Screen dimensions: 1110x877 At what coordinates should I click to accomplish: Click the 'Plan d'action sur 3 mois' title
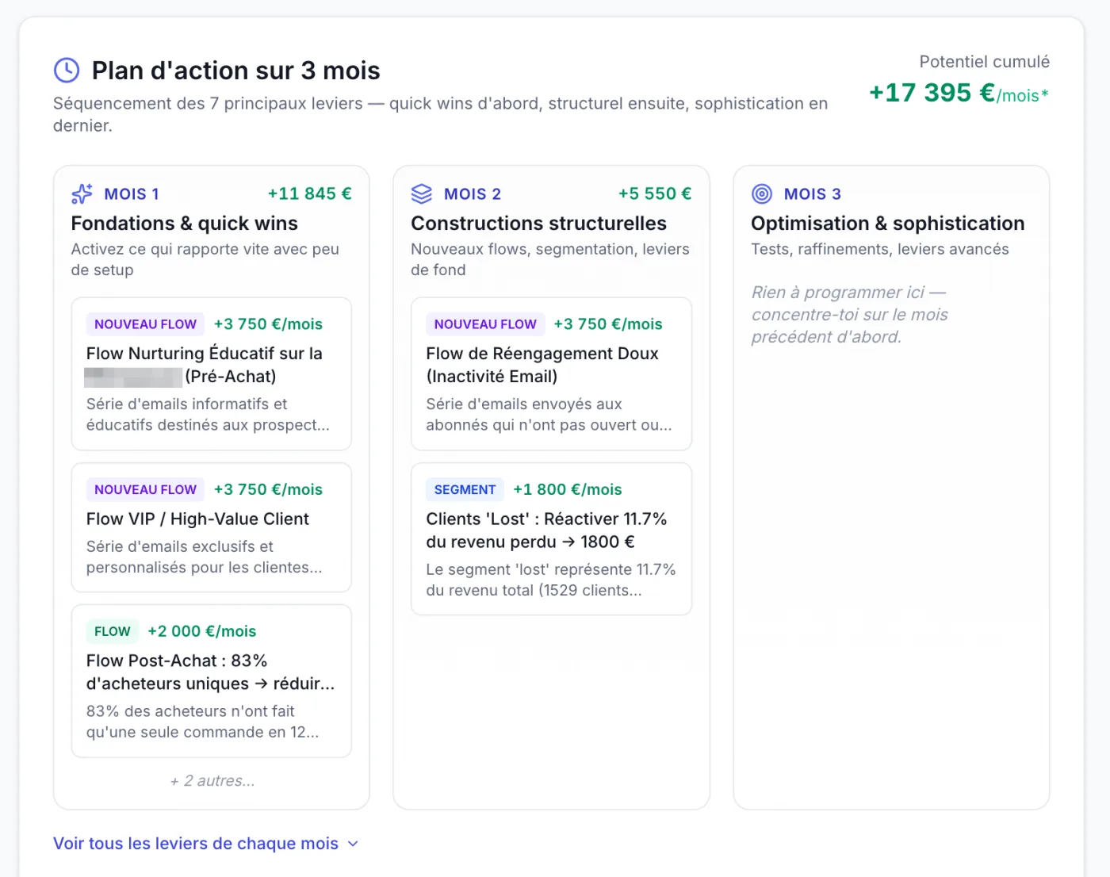(236, 71)
